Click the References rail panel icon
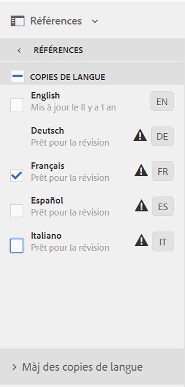This screenshot has width=185, height=387. (17, 21)
